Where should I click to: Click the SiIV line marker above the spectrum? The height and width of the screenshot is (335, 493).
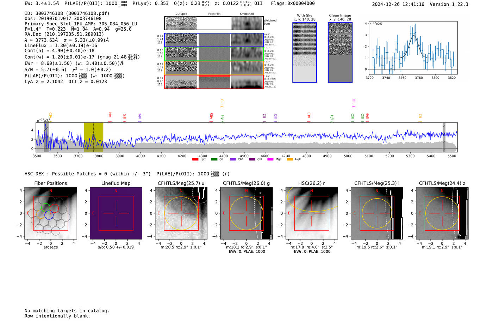[211, 117]
